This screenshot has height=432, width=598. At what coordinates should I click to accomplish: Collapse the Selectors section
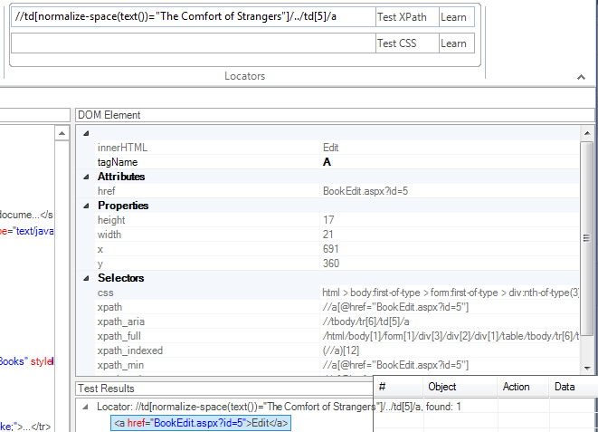point(85,278)
